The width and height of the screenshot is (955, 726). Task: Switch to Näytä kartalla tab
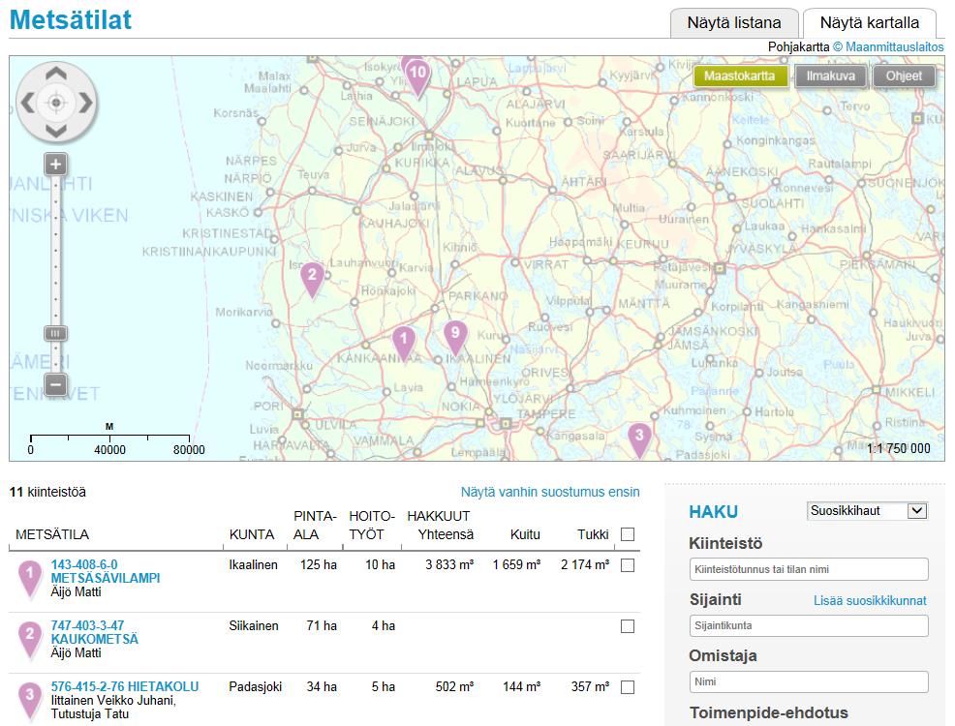pyautogui.click(x=869, y=23)
